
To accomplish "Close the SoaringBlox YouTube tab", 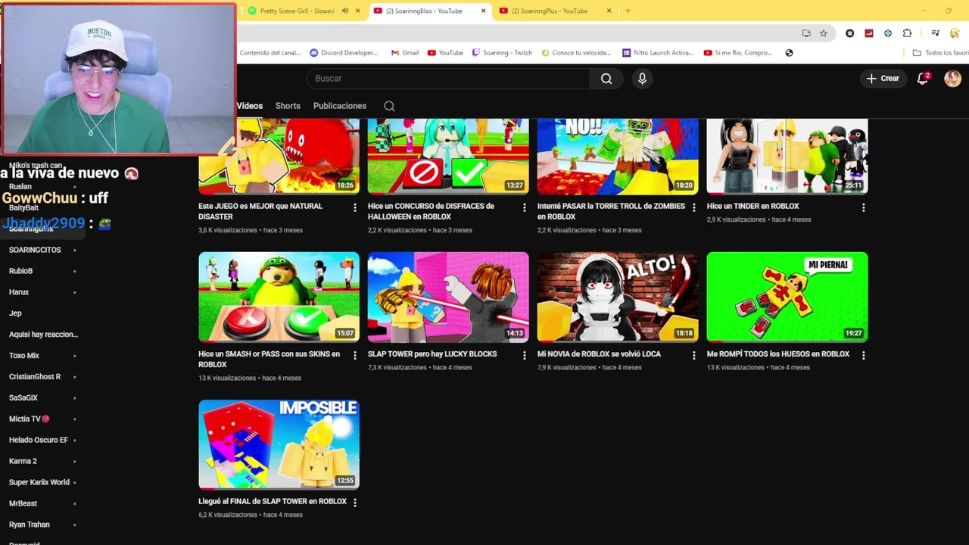I will 483,11.
